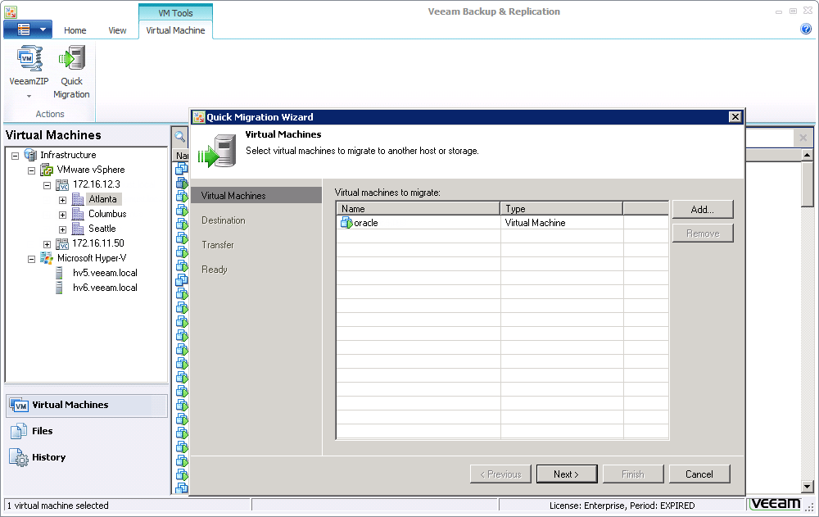The image size is (819, 517).
Task: Click the Atlanta datacenter icon
Action: click(78, 199)
